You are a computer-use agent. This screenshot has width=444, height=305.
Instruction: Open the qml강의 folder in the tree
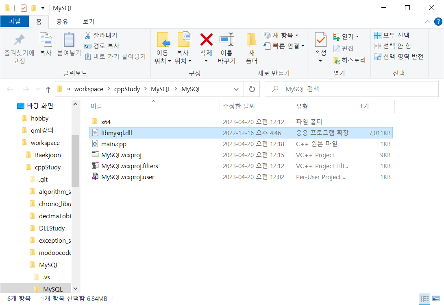click(x=42, y=131)
